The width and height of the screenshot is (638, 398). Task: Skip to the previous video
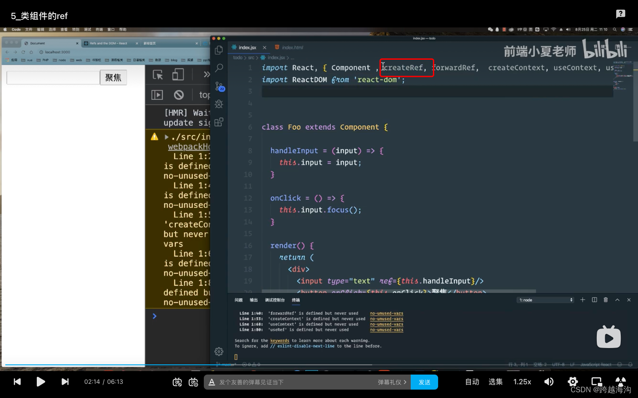[17, 382]
